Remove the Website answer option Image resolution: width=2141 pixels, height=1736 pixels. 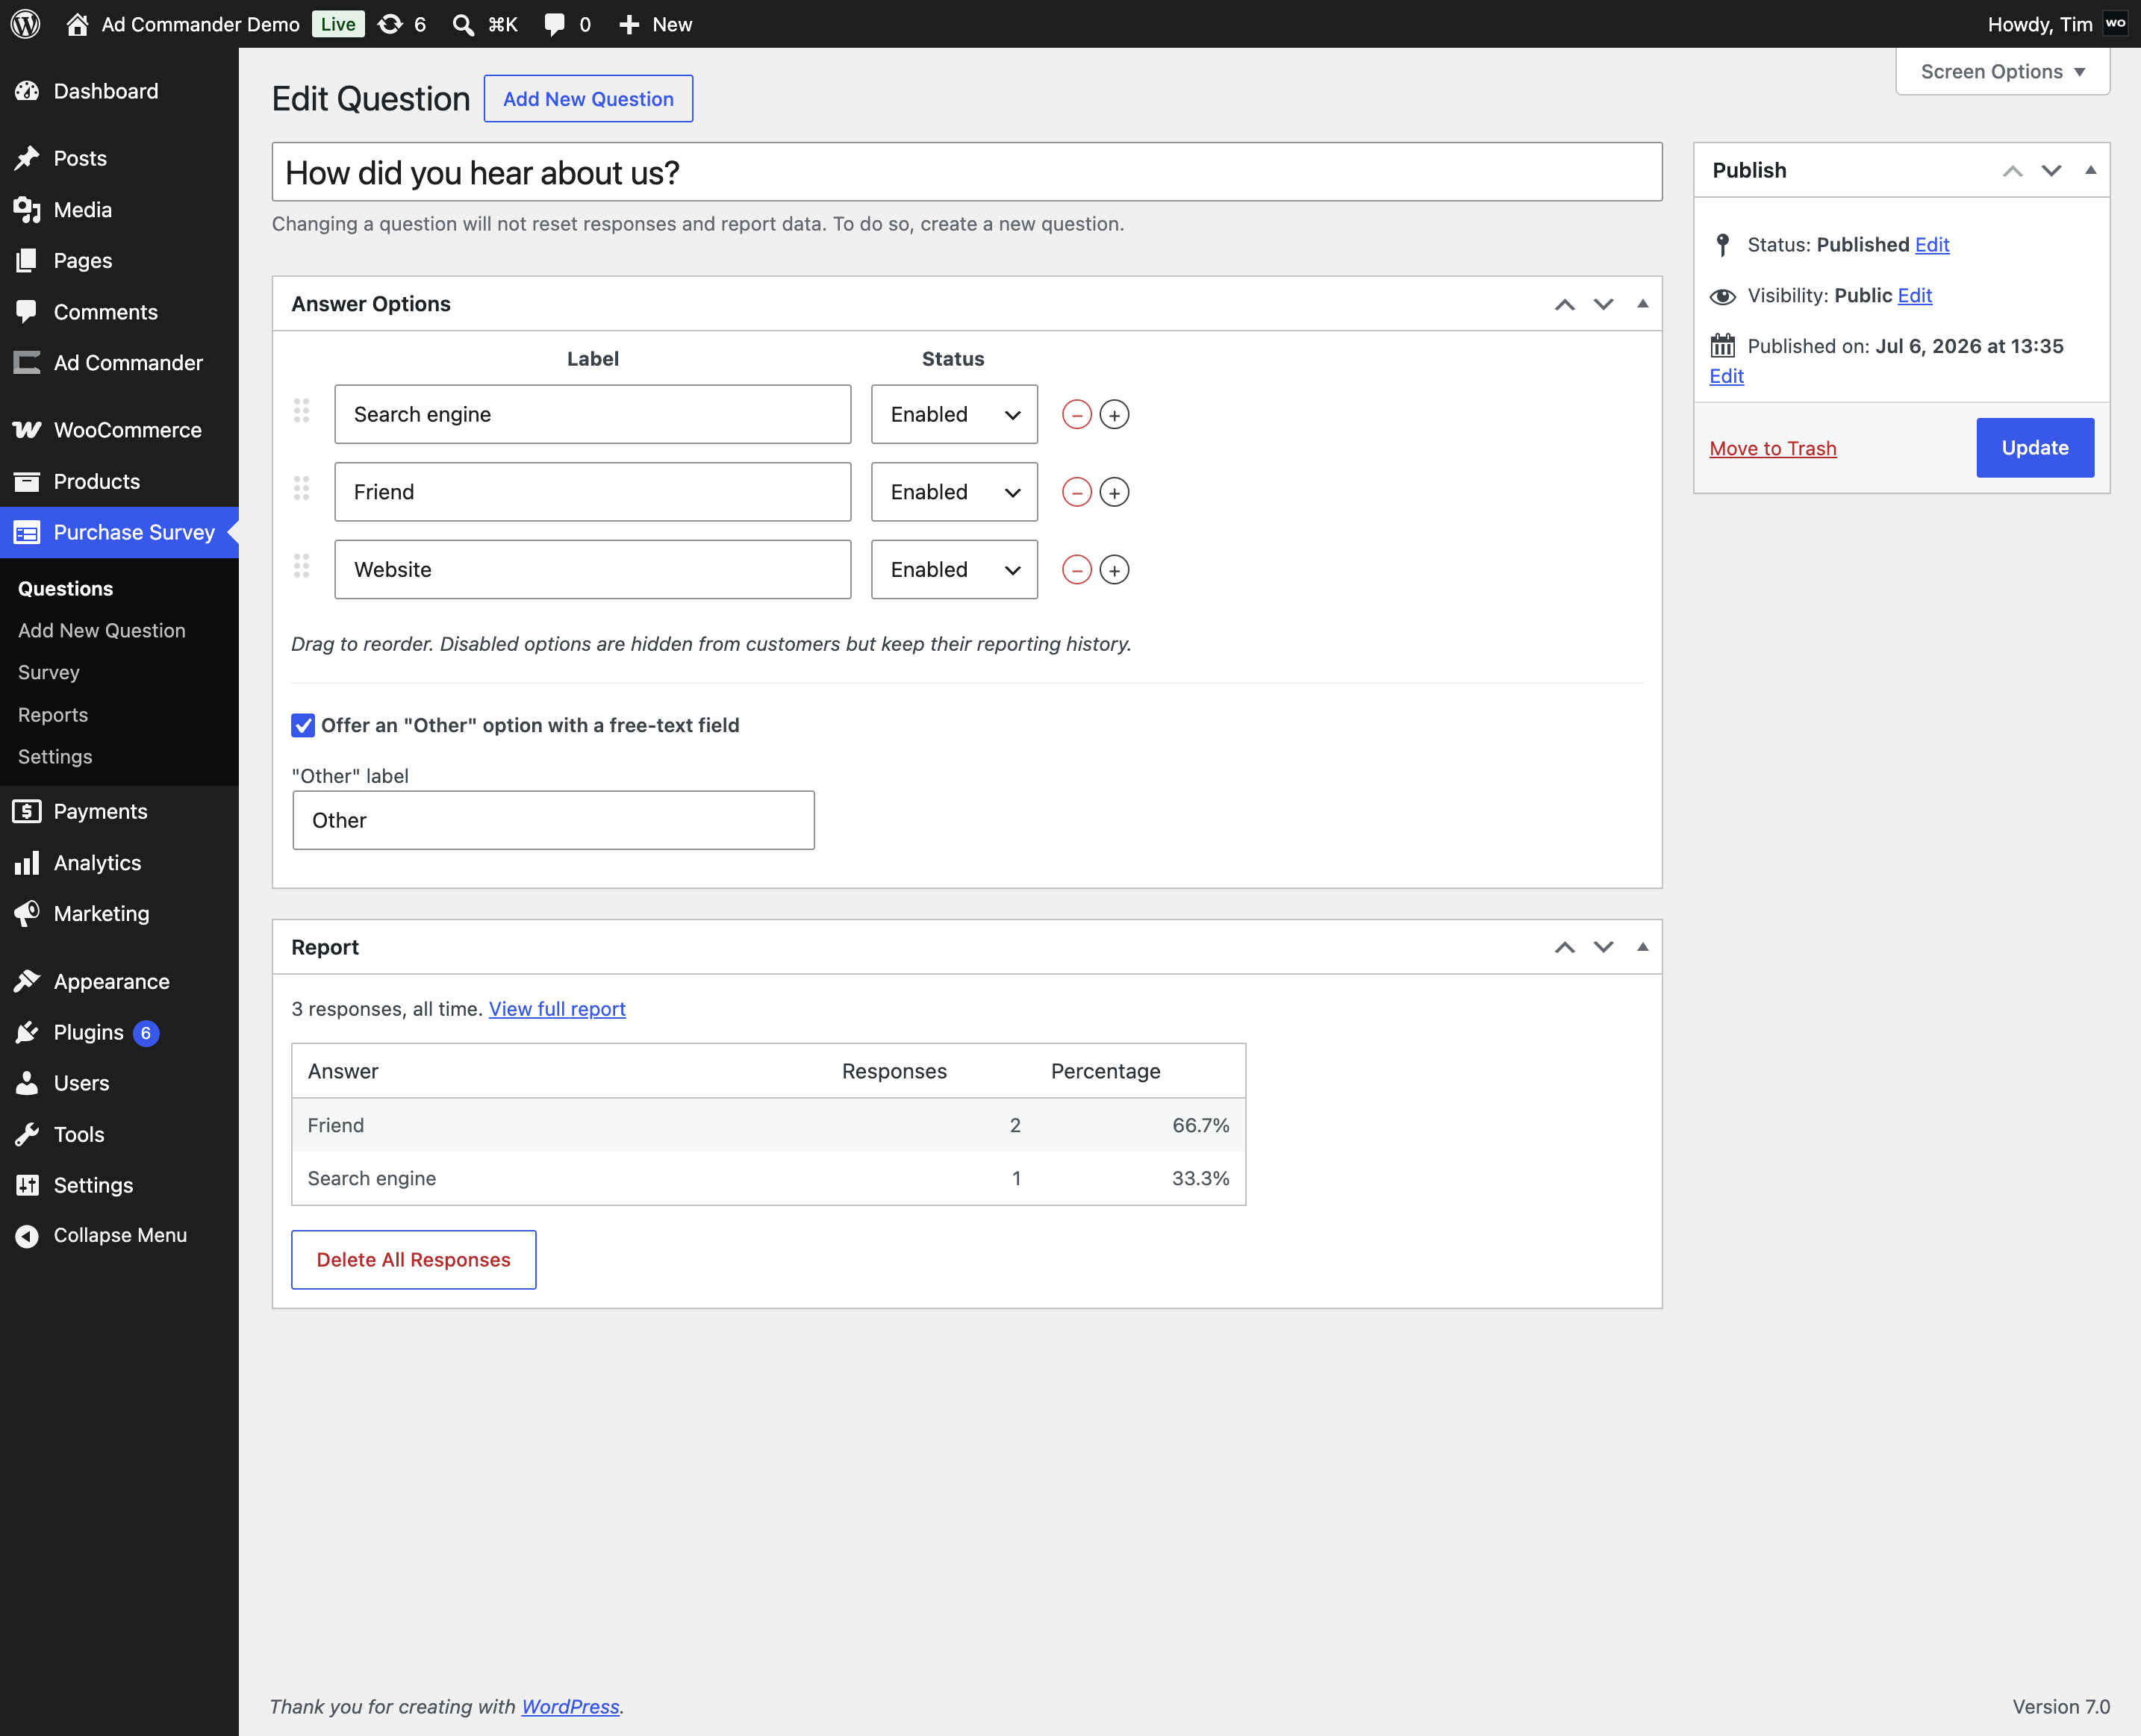[1076, 570]
